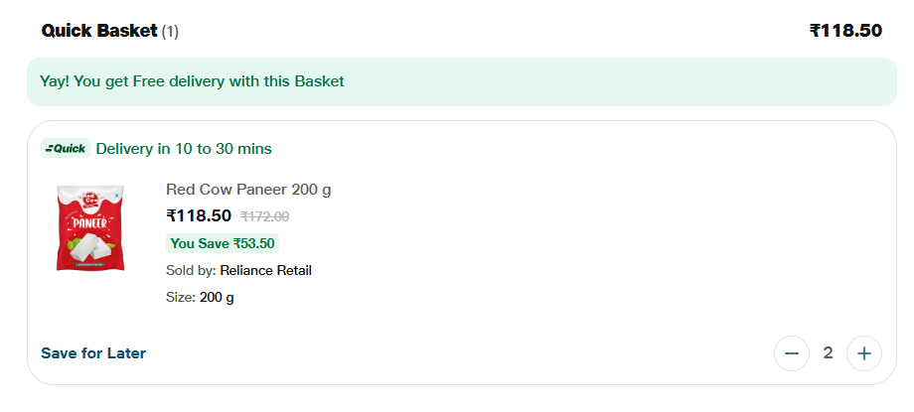Open the Red Cow Paneer 200 g title
Viewport: 914px width, 412px height.
coord(248,190)
